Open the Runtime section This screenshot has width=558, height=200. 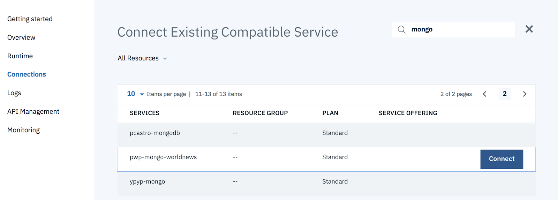pos(20,56)
